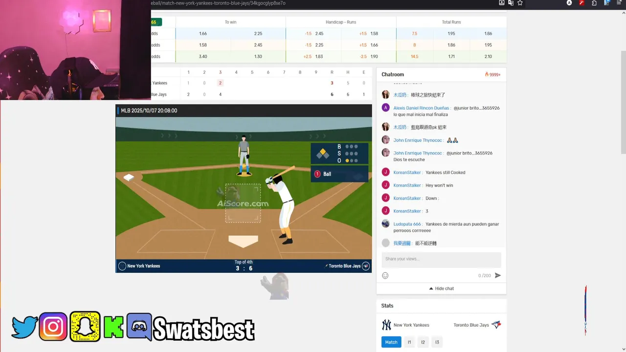The height and width of the screenshot is (352, 626).
Task: Click KoreanStalker name beside 'Hey won't win'
Action: pyautogui.click(x=407, y=185)
